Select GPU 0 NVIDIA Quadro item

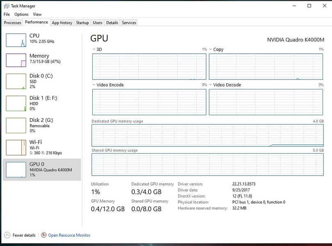(x=42, y=169)
